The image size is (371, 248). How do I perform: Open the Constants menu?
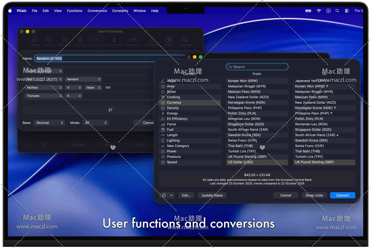pos(120,11)
